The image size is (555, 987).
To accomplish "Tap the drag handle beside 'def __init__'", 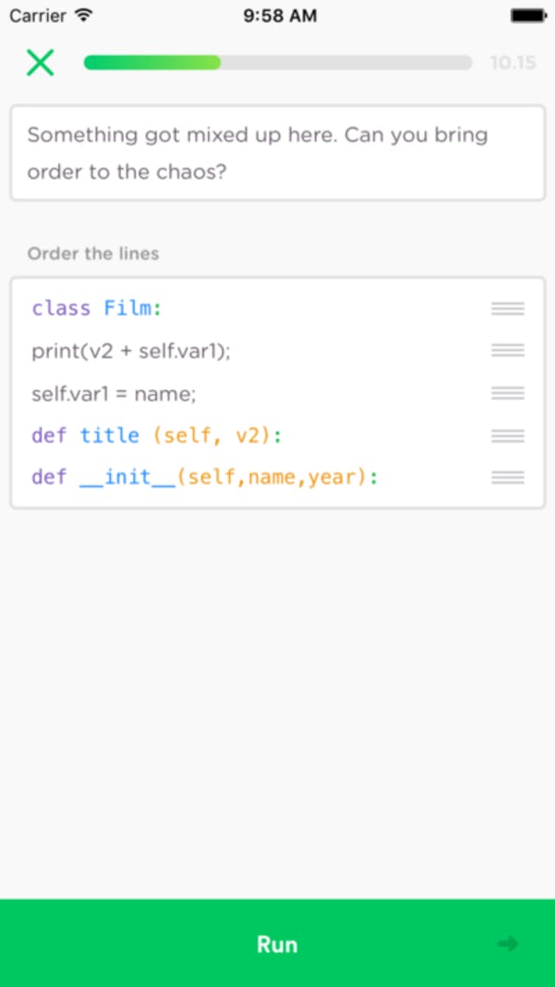I will 507,477.
